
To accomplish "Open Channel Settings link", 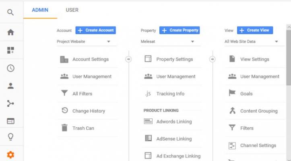I will 258,146.
